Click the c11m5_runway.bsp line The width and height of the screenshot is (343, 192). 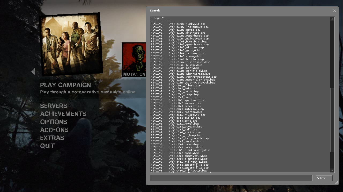coord(176,56)
